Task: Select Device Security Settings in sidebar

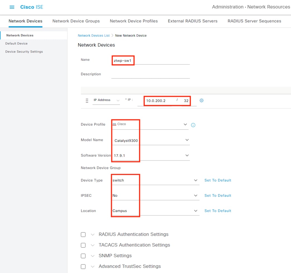Action: coord(24,52)
